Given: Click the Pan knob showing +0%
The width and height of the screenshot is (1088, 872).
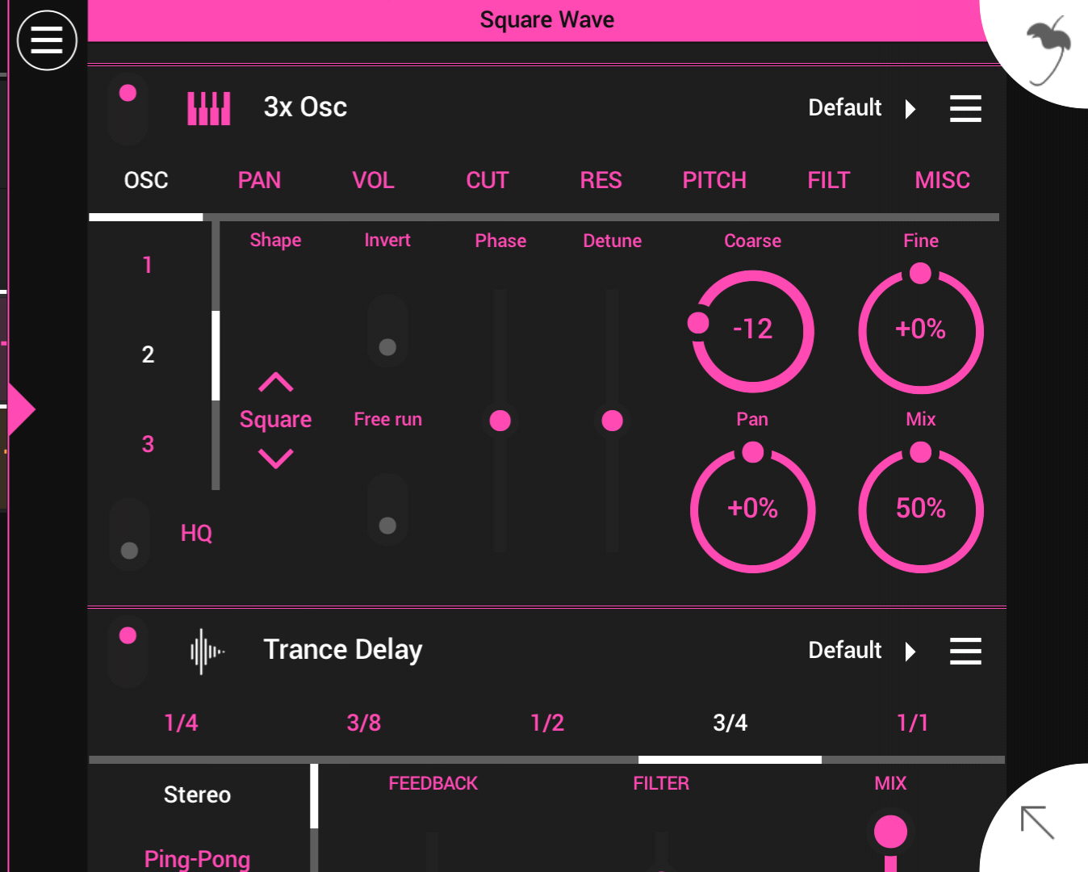Looking at the screenshot, I should pos(753,510).
